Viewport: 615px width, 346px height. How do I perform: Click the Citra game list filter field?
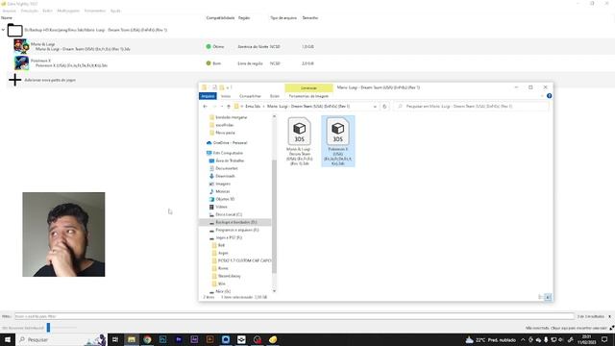click(x=294, y=316)
